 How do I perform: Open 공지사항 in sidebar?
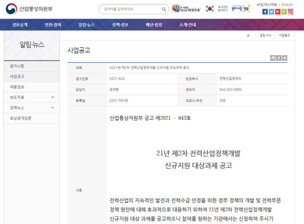tap(31, 66)
